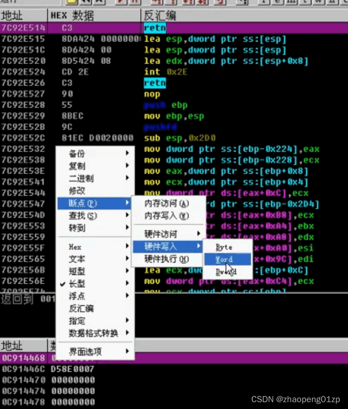The width and height of the screenshot is (348, 409).
Task: Click the HEX 数据 column header
Action: tap(94, 16)
